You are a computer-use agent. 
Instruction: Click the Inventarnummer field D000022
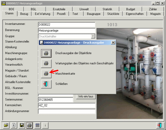67,25
